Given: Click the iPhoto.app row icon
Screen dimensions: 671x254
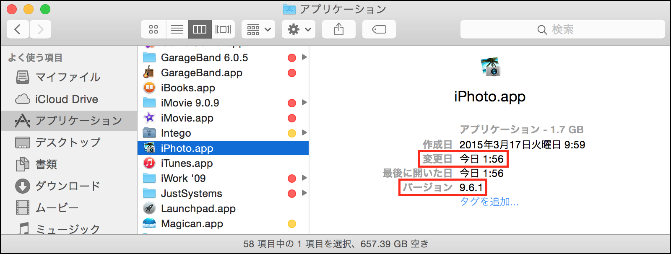Looking at the screenshot, I should point(149,148).
